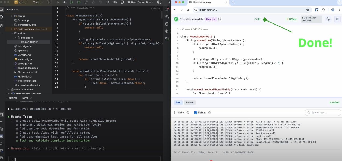
Task: Expand the config folder in project tree
Action: [x=12, y=16]
